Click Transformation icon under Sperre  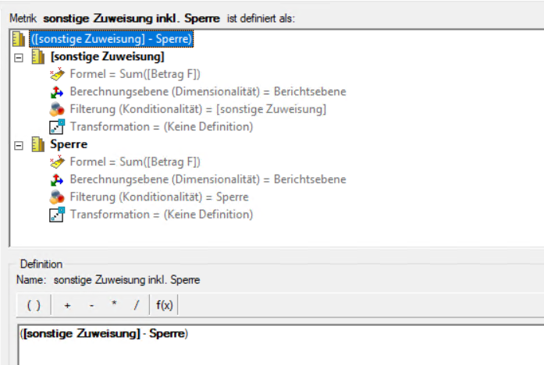coord(56,214)
